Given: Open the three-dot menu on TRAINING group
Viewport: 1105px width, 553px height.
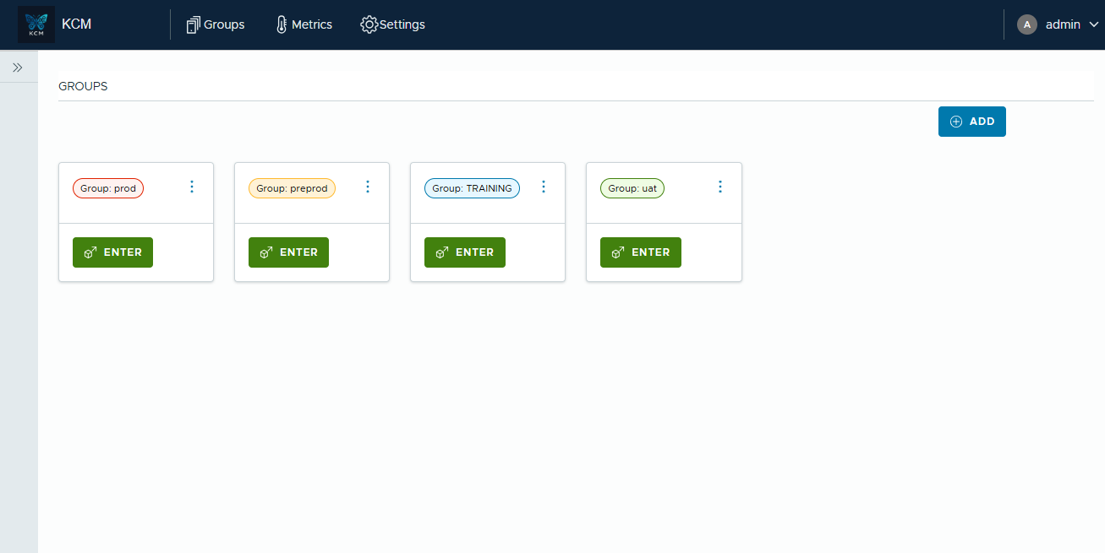Looking at the screenshot, I should coord(544,187).
